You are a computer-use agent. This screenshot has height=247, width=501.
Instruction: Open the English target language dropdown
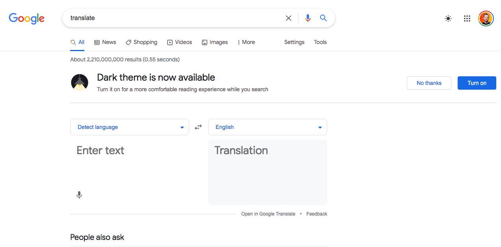pos(267,127)
